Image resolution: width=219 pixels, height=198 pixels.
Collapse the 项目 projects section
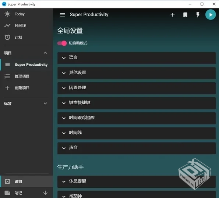[45, 53]
